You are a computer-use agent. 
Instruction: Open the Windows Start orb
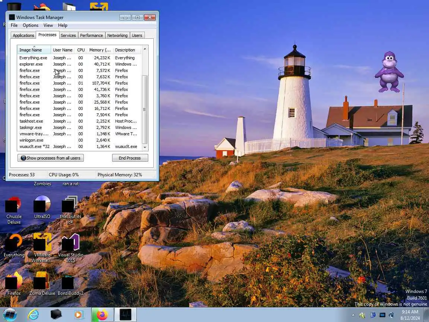[x=10, y=315]
